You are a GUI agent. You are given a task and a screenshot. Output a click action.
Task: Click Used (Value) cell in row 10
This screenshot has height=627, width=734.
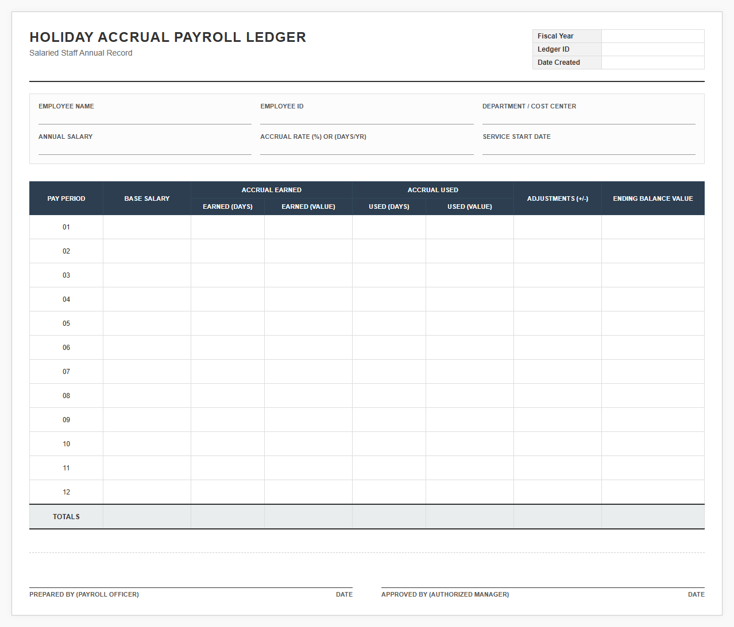470,444
